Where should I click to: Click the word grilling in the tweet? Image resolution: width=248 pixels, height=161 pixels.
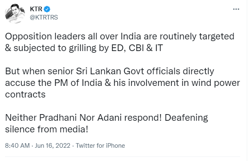pos(83,49)
